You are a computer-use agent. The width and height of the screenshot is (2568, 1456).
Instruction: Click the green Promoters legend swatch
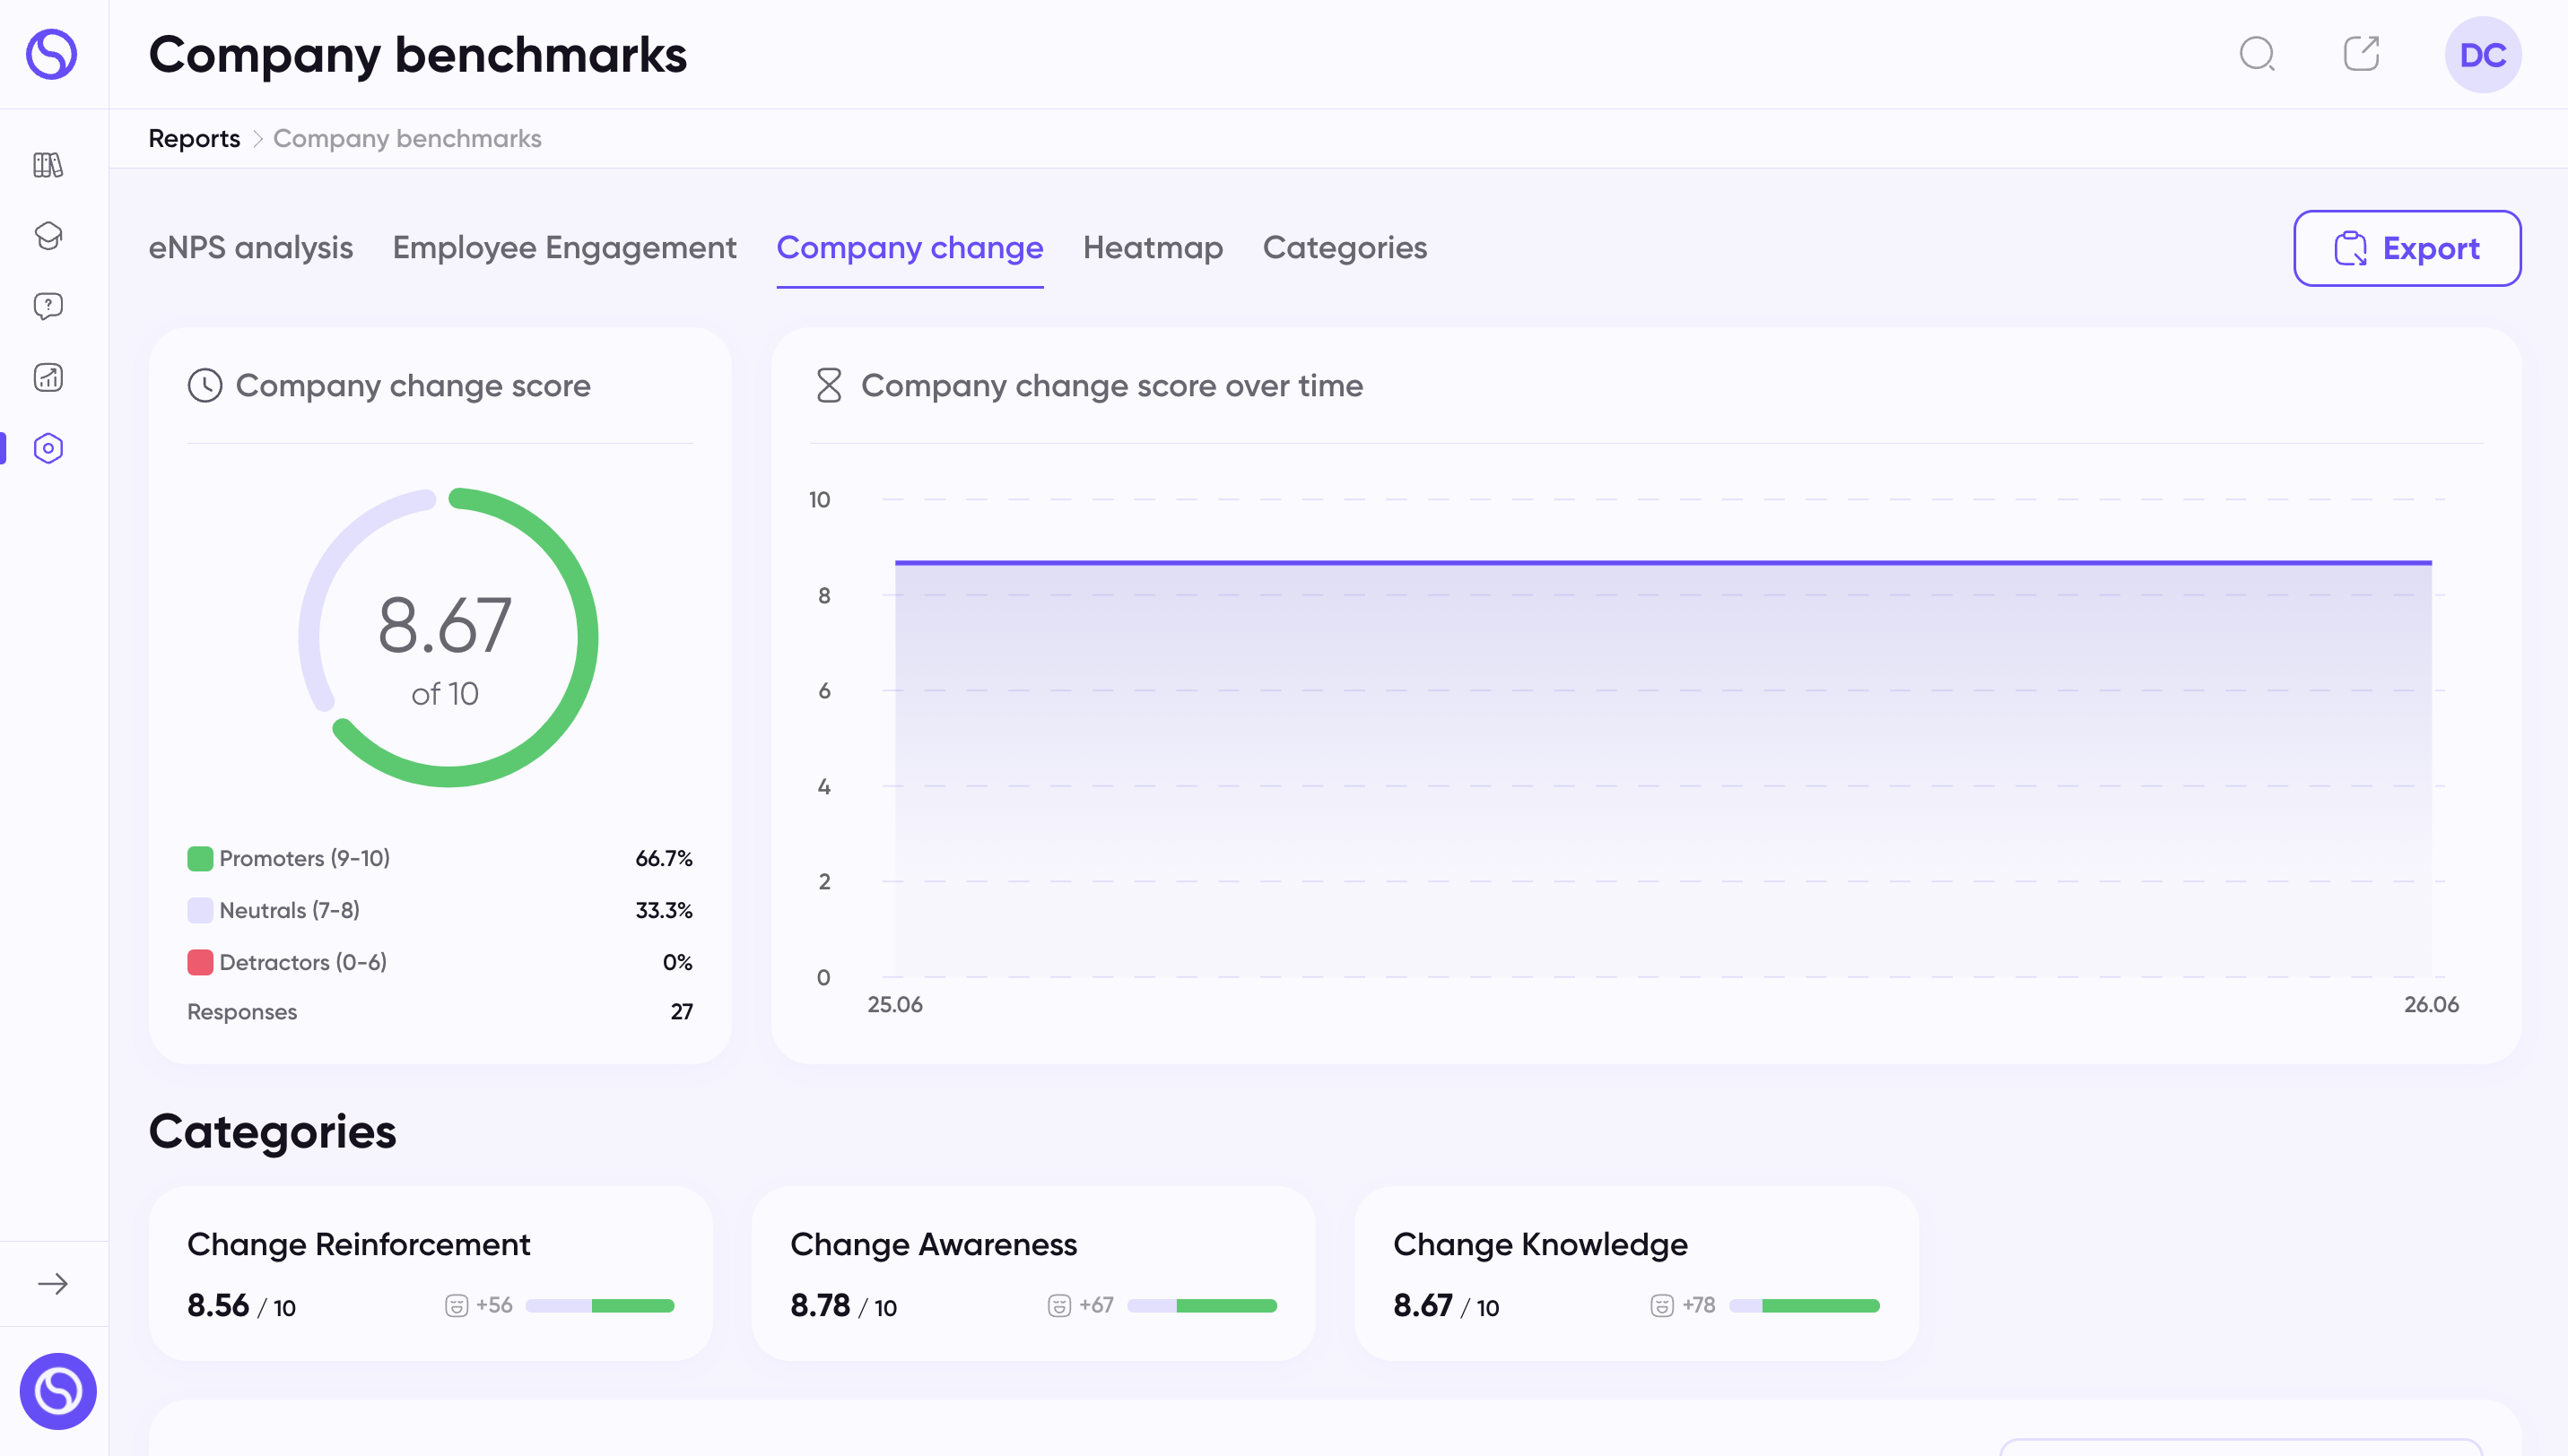click(x=200, y=859)
